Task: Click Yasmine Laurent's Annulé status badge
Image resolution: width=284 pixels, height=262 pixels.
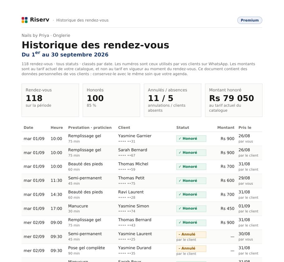Action: [191, 235]
